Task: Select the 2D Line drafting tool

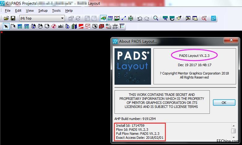Action: pos(13,26)
